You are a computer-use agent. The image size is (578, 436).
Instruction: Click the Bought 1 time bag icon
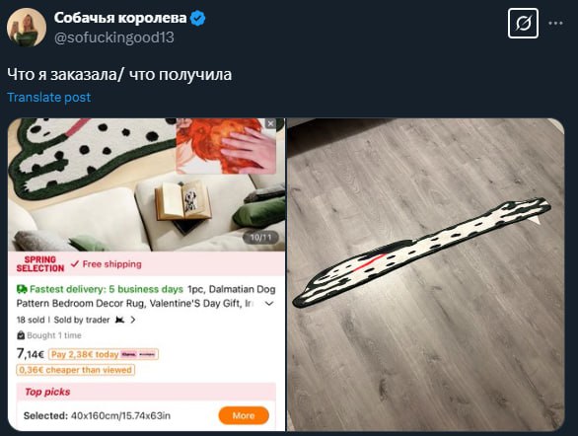pos(21,335)
